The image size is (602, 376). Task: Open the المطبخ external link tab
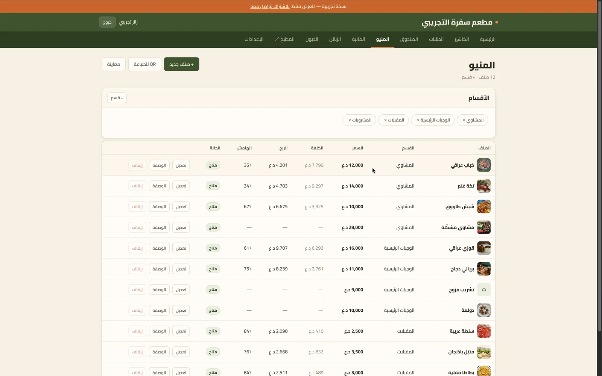coord(284,39)
